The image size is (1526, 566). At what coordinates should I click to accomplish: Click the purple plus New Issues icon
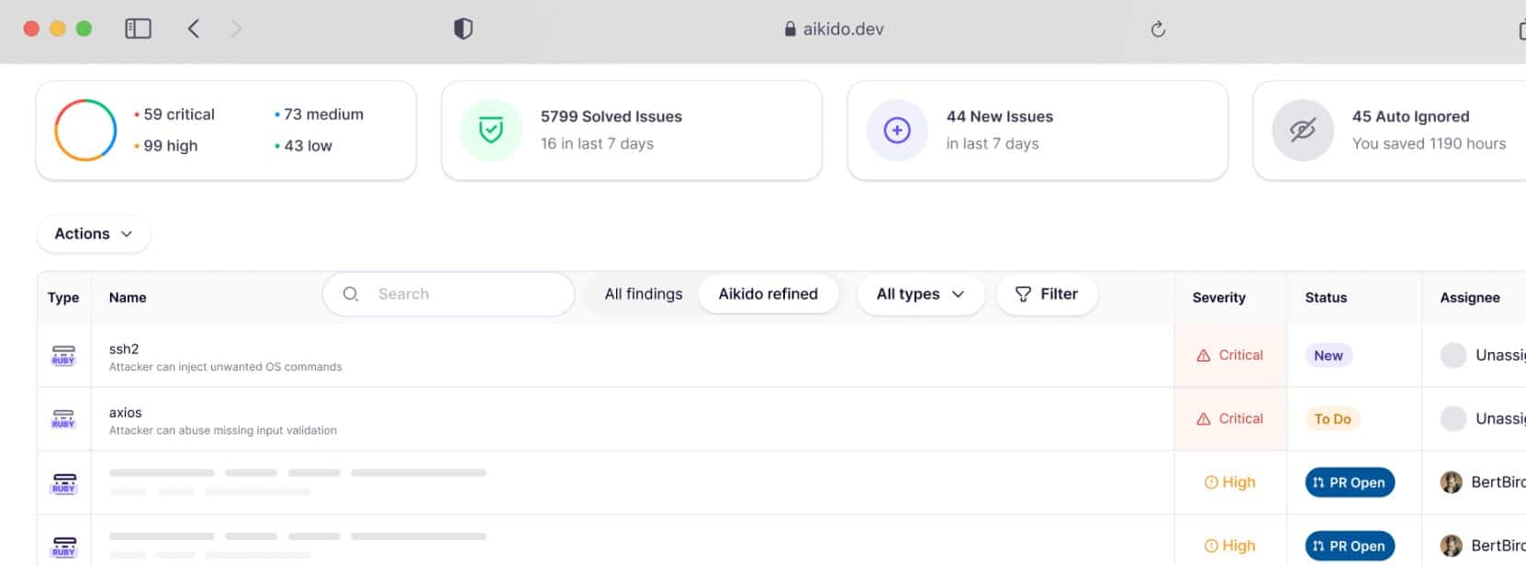pos(897,130)
